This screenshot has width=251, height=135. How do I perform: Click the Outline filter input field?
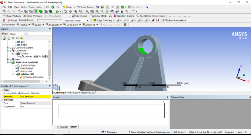click(x=40, y=34)
